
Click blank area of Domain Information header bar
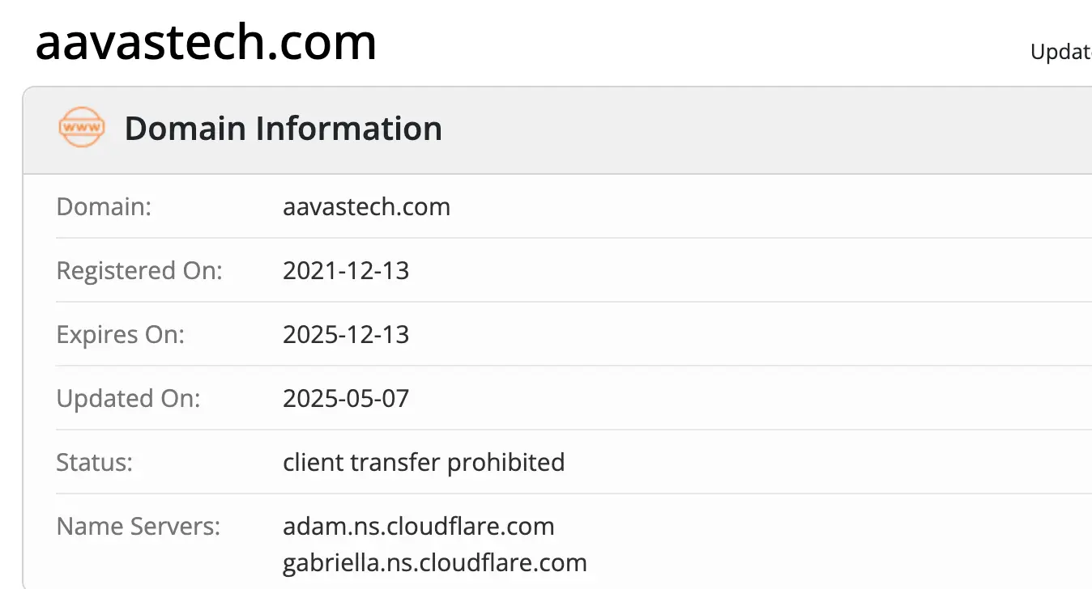point(729,129)
